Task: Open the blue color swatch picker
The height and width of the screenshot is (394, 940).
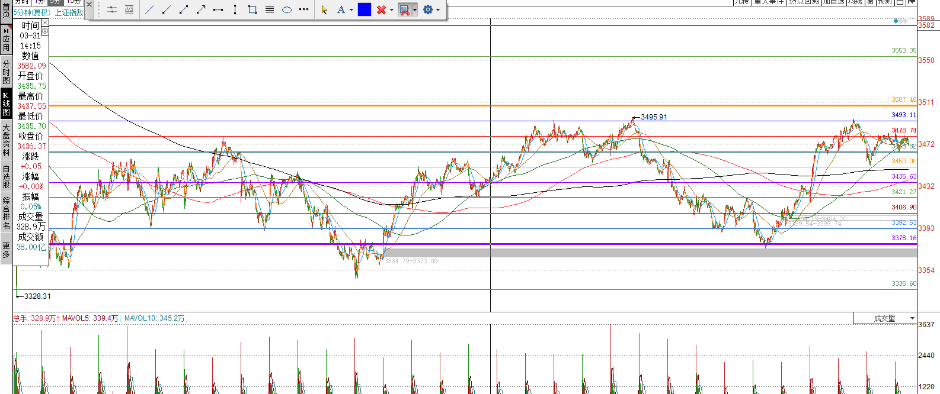Action: tap(365, 9)
